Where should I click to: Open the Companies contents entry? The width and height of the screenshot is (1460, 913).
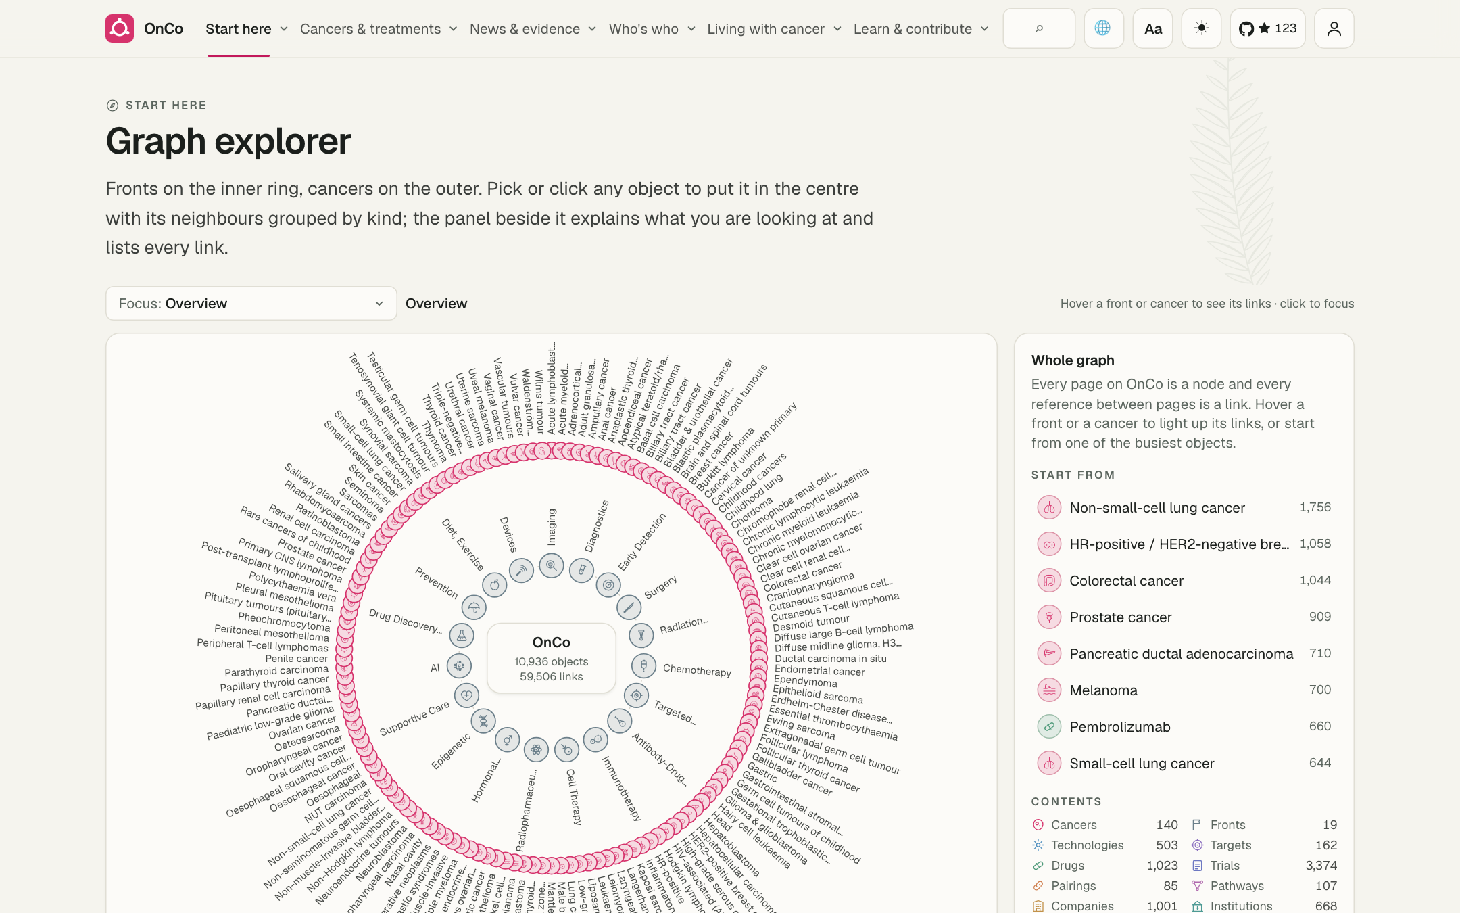click(x=1105, y=906)
